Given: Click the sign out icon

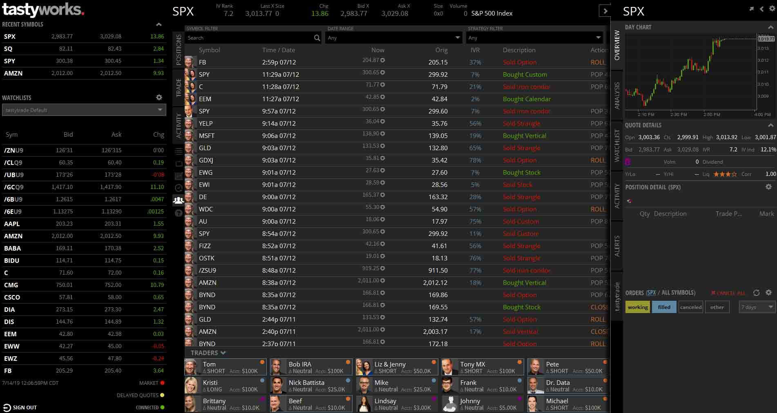Looking at the screenshot, I should click(7, 407).
